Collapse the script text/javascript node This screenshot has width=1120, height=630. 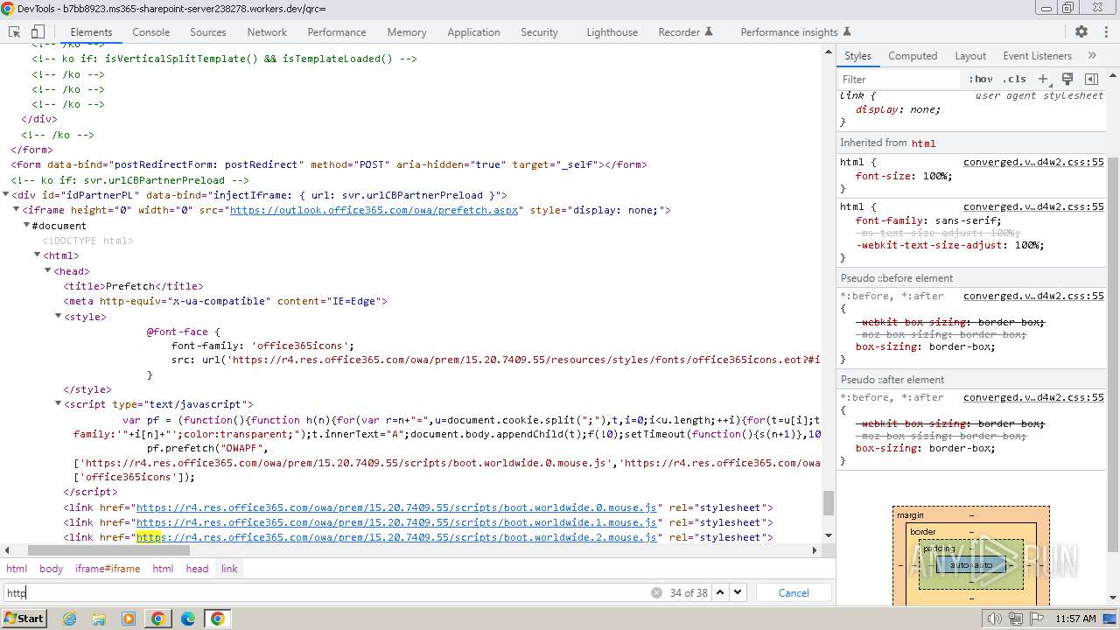(59, 404)
